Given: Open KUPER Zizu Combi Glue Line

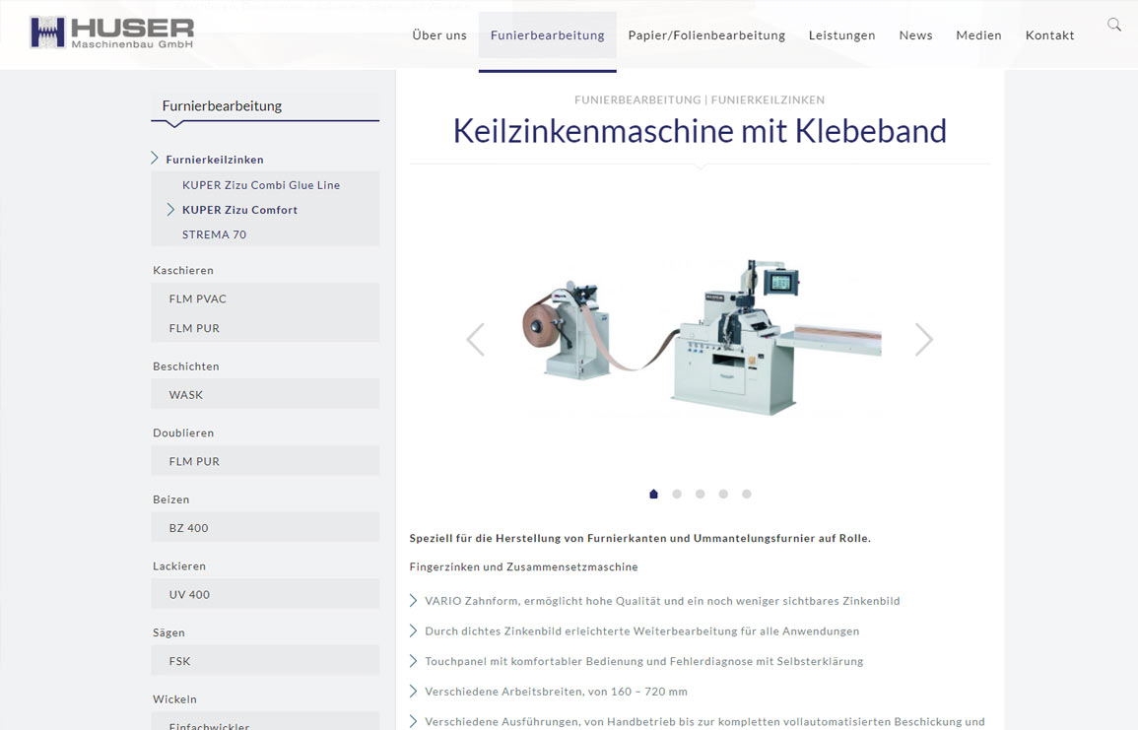Looking at the screenshot, I should [x=260, y=185].
